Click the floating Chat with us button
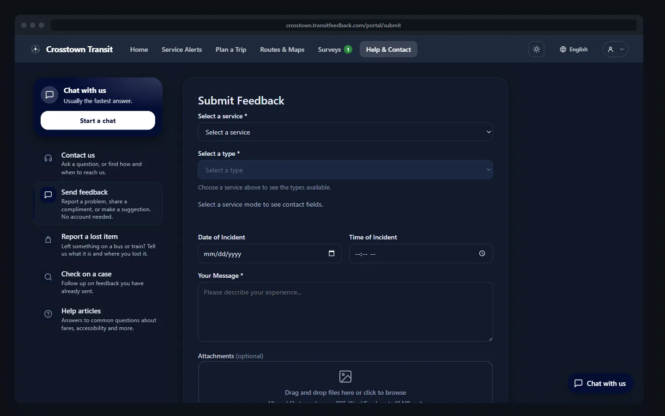The width and height of the screenshot is (665, 416). click(600, 384)
